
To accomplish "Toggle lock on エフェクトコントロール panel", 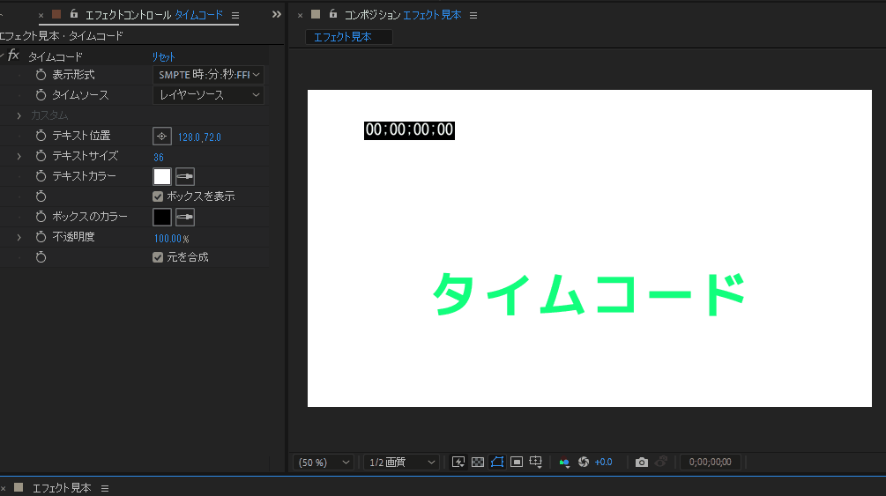I will point(73,14).
